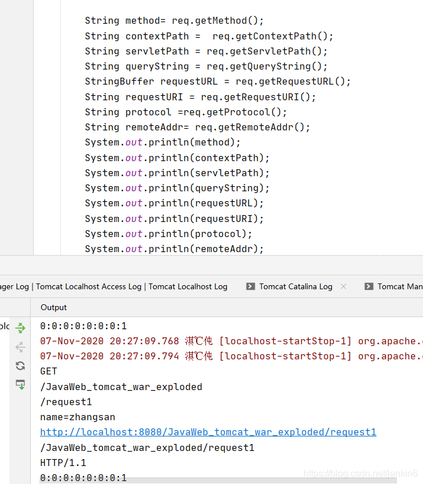
Task: Click the 20:27:09.794 red log line
Action: point(232,356)
